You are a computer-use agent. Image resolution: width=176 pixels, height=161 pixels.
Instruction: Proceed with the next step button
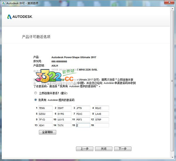(x=122, y=149)
